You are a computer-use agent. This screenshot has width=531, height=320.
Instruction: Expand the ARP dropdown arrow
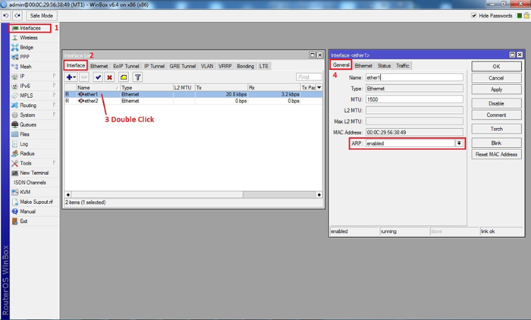pos(458,143)
